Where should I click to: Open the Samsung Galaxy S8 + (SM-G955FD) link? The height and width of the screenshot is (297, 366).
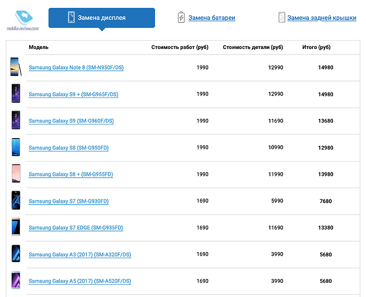[x=71, y=174]
